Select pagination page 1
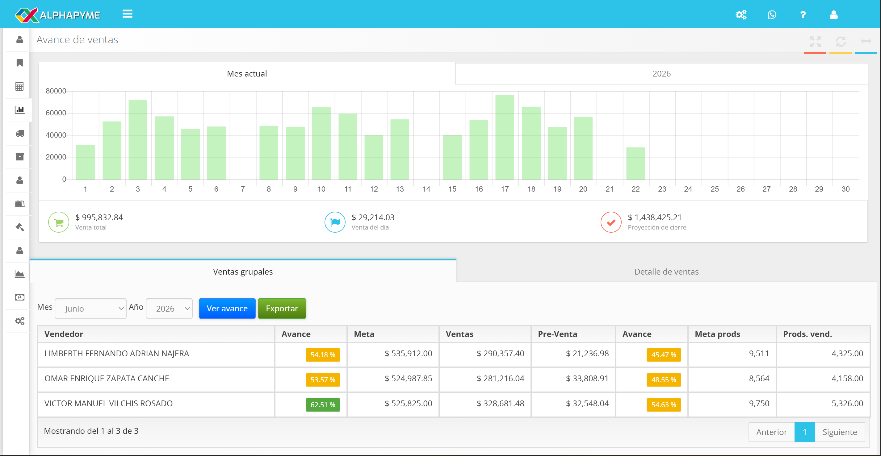This screenshot has width=881, height=456. (805, 432)
